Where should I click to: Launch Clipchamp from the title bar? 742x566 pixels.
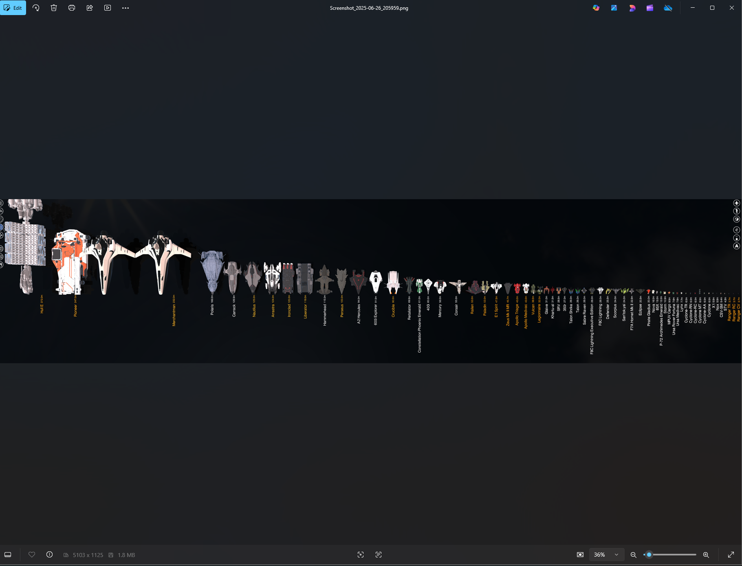click(650, 8)
